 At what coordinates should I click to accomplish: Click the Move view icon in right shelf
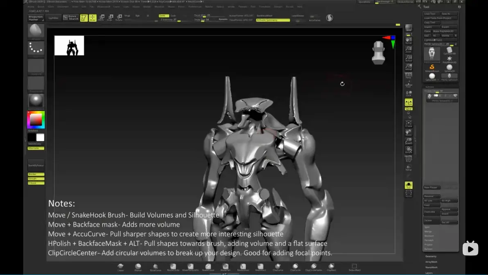(409, 133)
